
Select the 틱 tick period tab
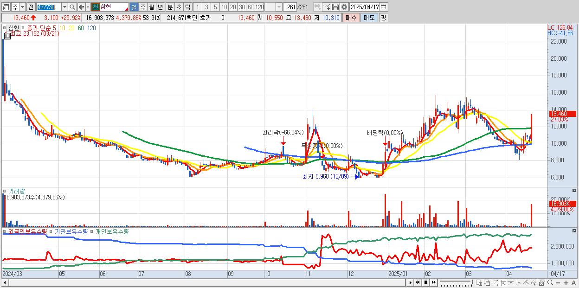click(187, 7)
